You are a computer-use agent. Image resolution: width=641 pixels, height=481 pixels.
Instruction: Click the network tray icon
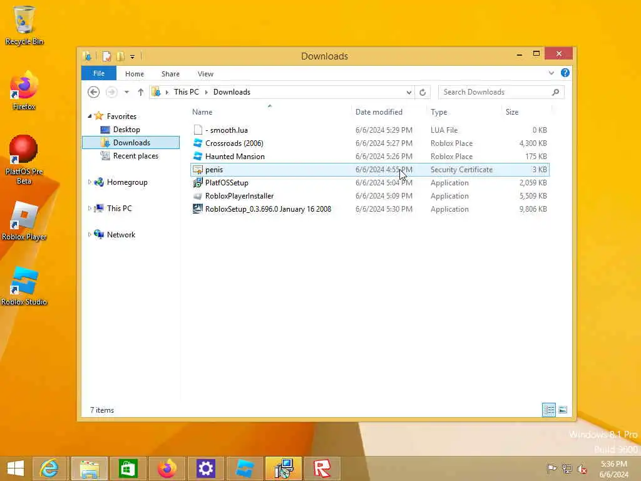tap(567, 468)
